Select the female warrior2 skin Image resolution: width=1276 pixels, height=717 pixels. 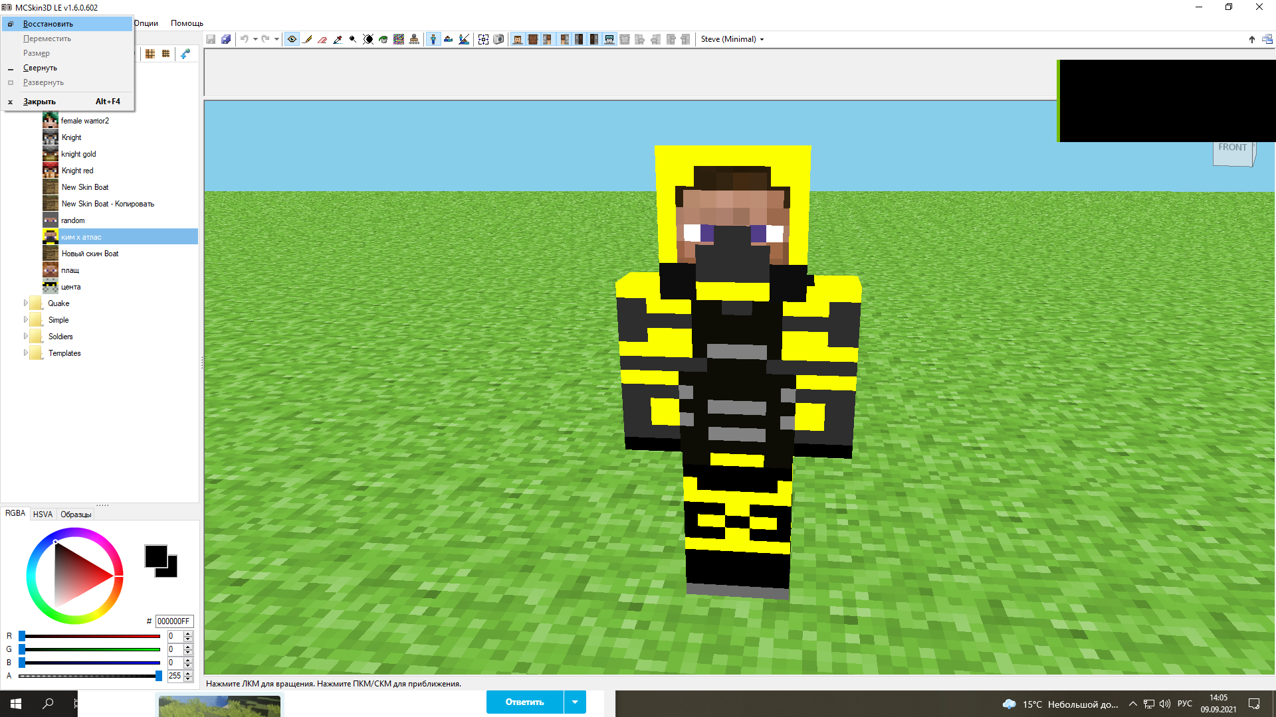click(x=84, y=121)
